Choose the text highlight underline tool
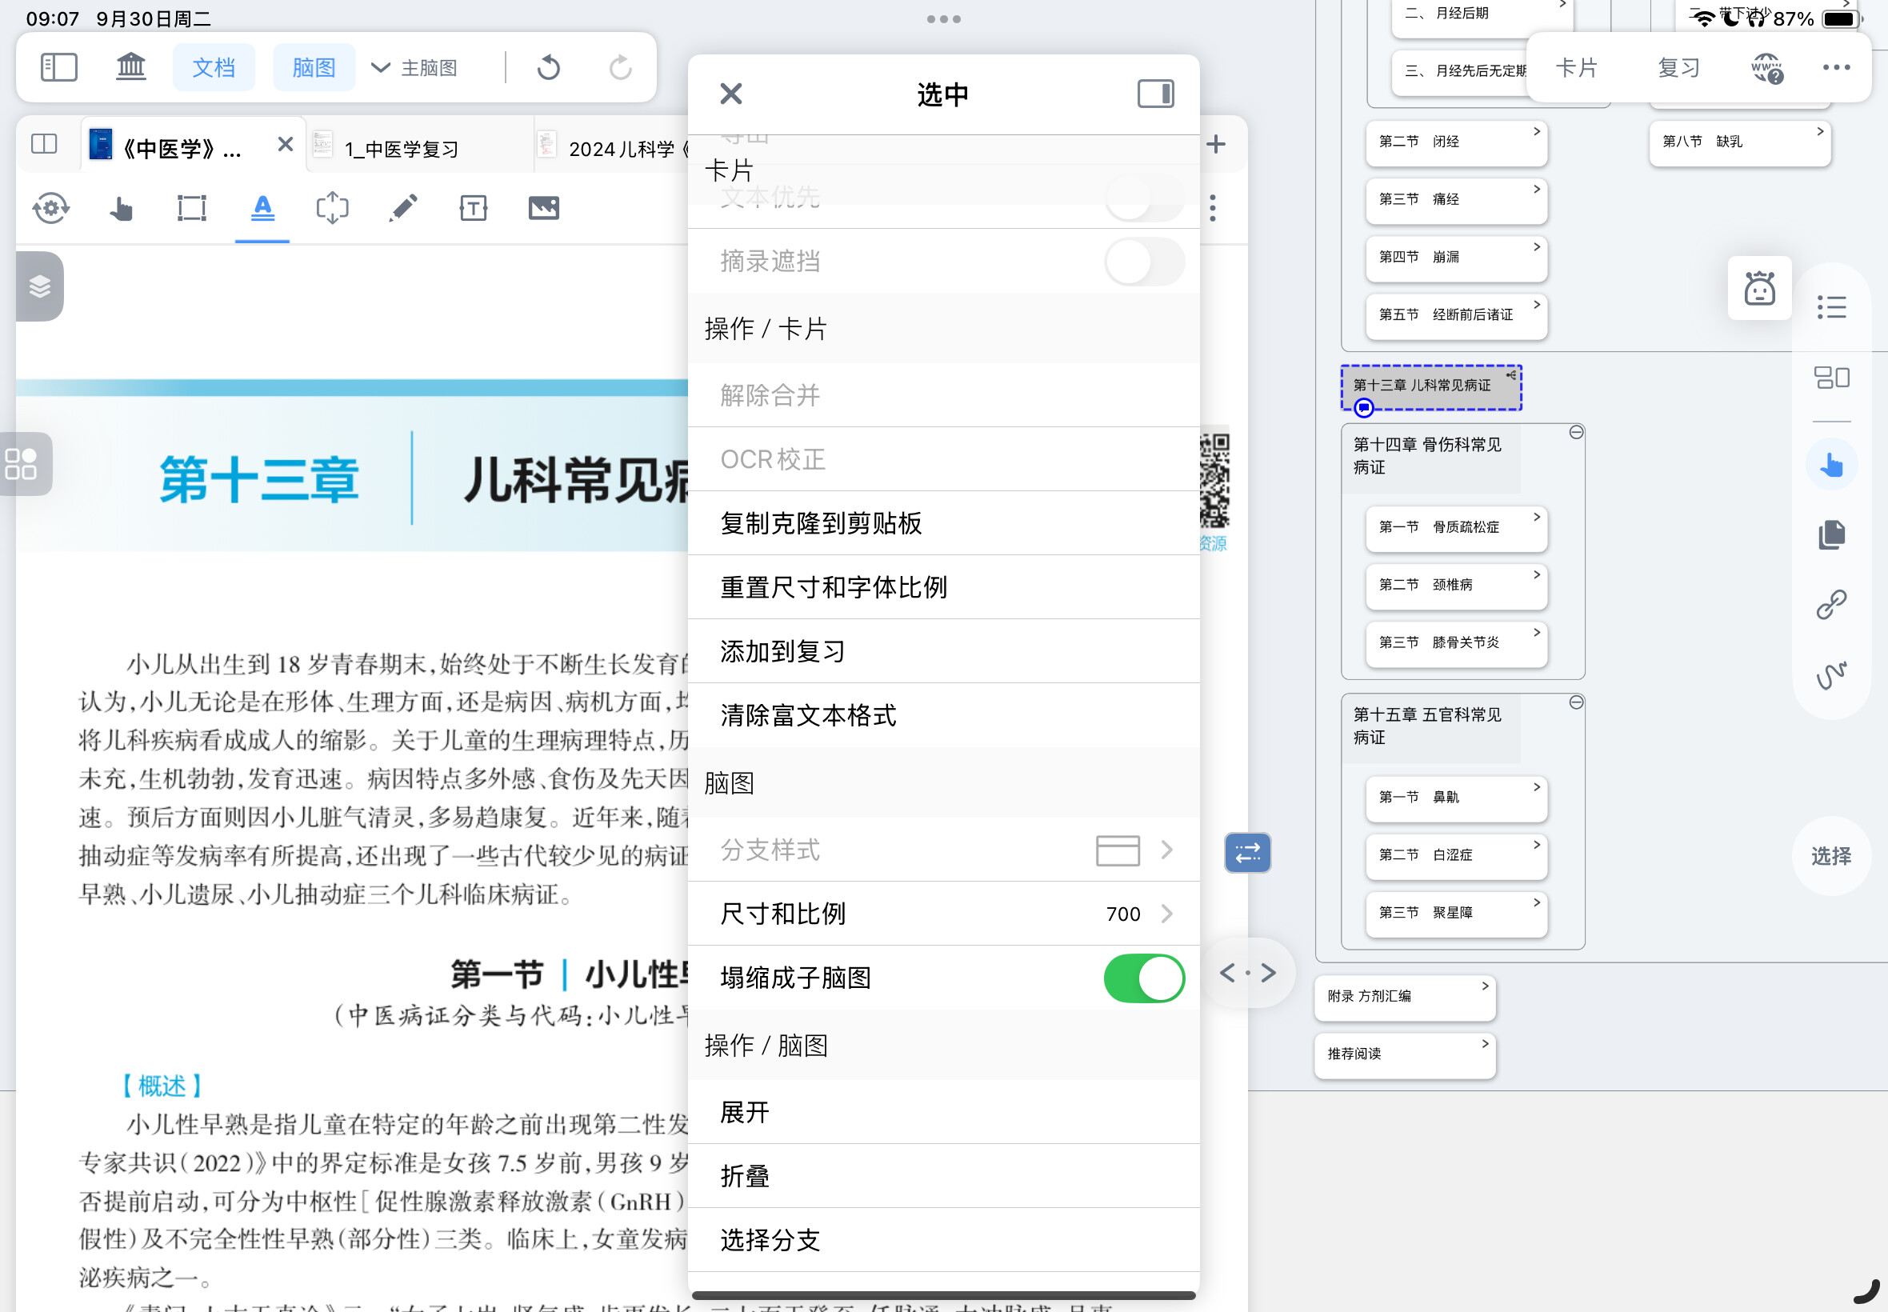Screen dimensions: 1888x1312 (x=262, y=209)
